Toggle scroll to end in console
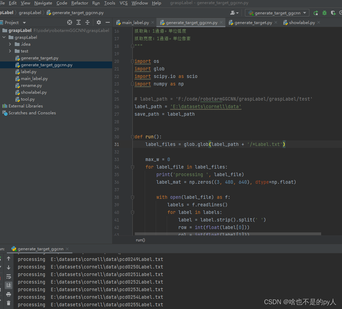The height and width of the screenshot is (309, 342). point(9,285)
